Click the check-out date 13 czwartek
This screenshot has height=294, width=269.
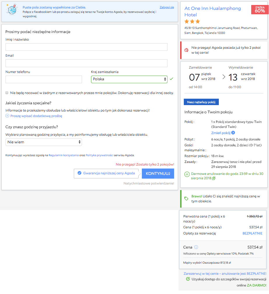[x=242, y=77]
